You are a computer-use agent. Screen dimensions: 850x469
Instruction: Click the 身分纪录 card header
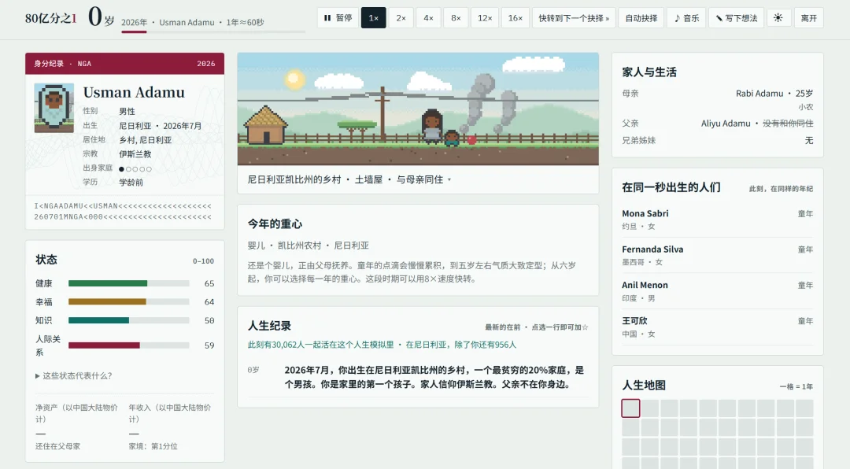click(x=124, y=64)
